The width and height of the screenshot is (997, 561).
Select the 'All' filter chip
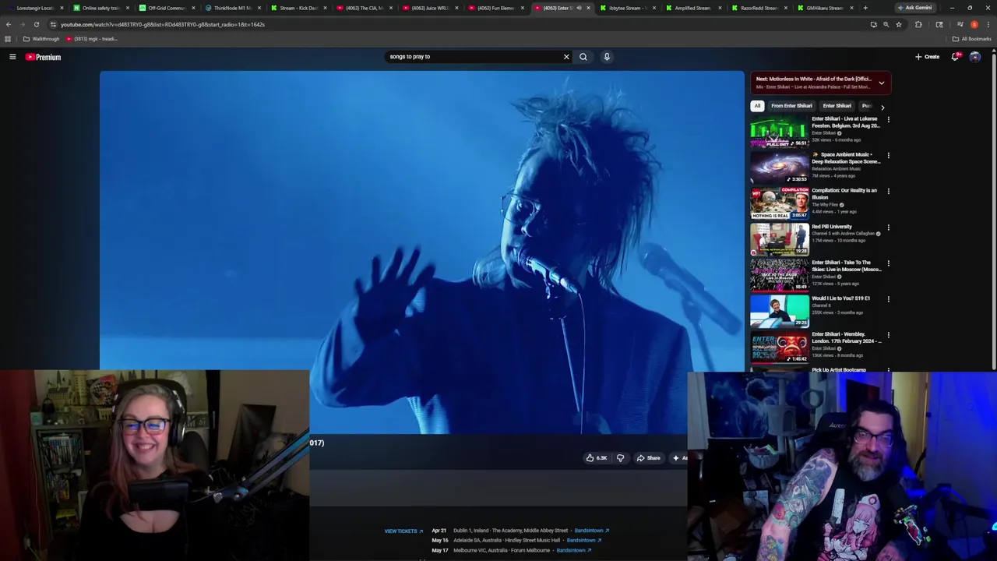(x=757, y=106)
